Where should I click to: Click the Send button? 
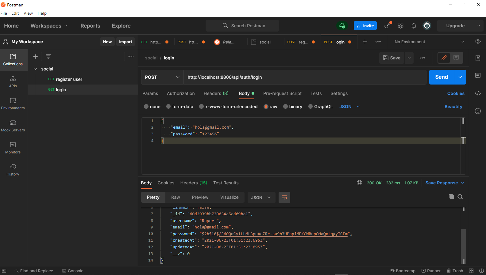coord(442,77)
